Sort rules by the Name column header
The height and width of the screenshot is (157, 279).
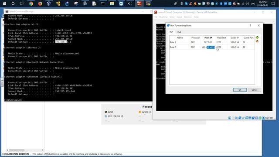180,38
